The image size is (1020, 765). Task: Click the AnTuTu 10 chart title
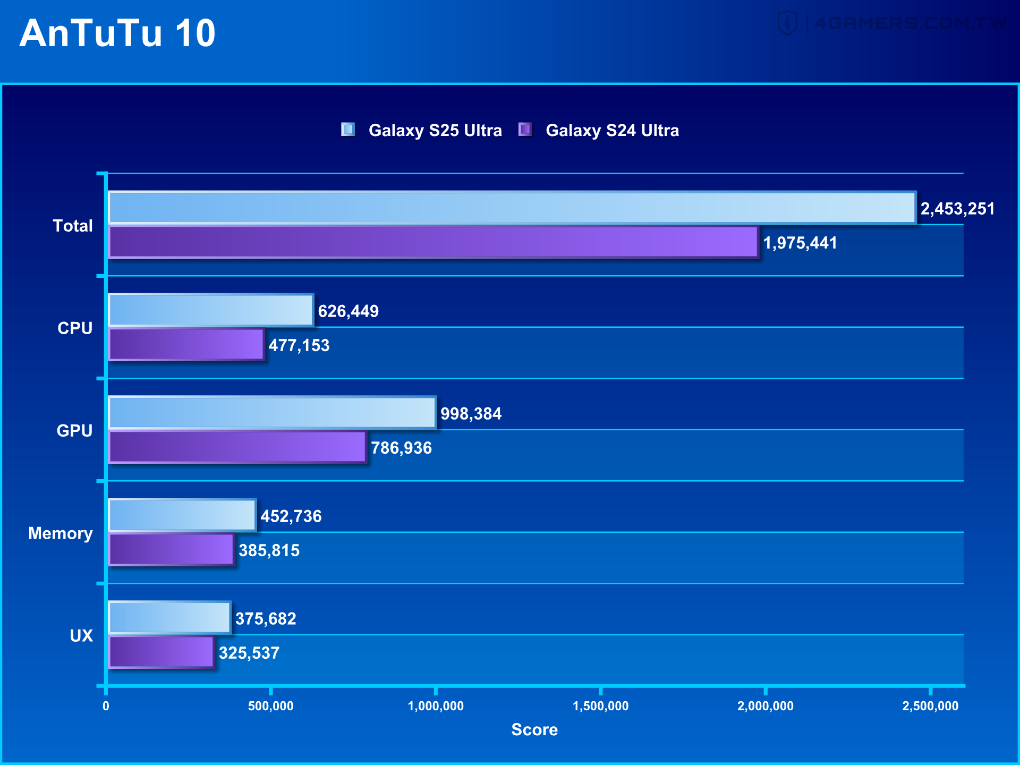pyautogui.click(x=117, y=33)
